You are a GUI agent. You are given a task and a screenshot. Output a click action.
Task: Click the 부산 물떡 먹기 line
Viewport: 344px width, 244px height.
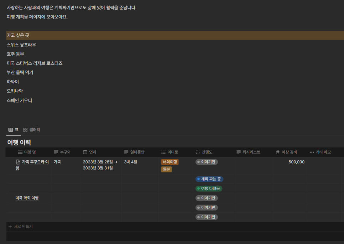tap(20, 72)
